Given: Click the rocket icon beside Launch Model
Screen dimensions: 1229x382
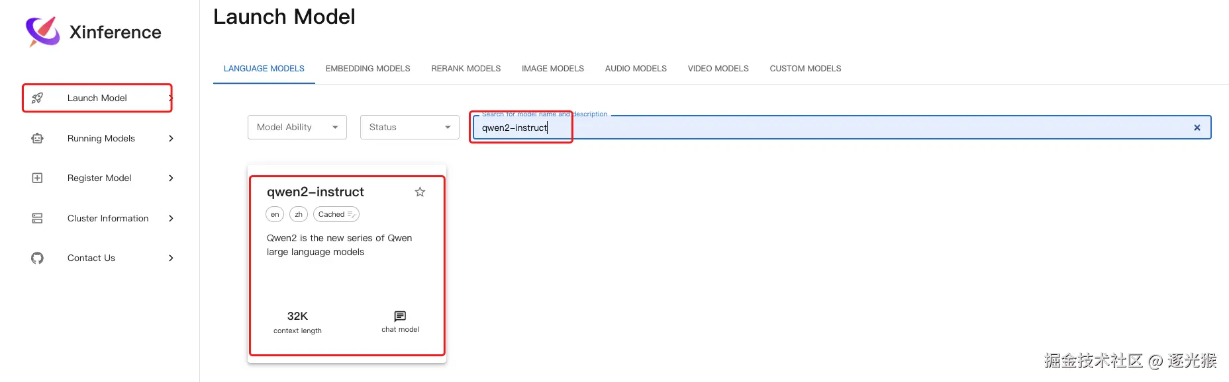Looking at the screenshot, I should [x=38, y=98].
